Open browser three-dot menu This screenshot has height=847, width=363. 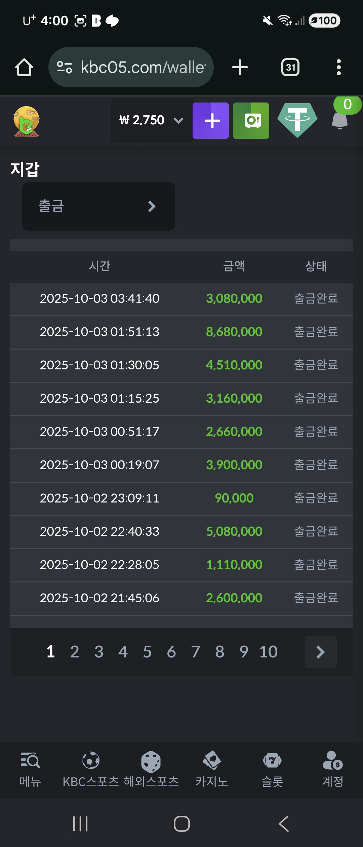pos(338,67)
